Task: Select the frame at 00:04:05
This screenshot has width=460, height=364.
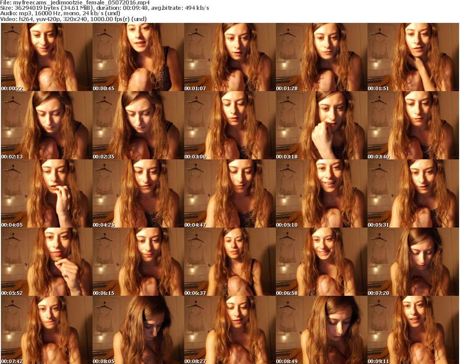Action: pyautogui.click(x=47, y=194)
